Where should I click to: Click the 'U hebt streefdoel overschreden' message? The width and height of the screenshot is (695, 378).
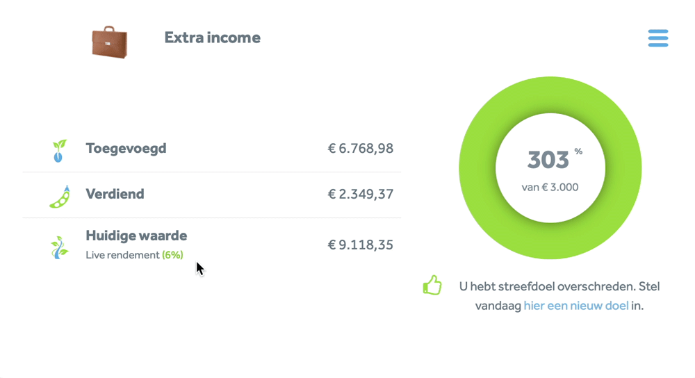559,286
